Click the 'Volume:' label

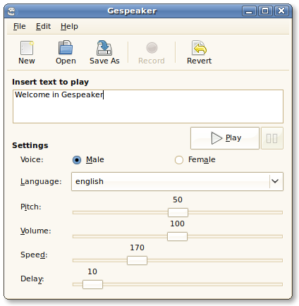point(36,231)
